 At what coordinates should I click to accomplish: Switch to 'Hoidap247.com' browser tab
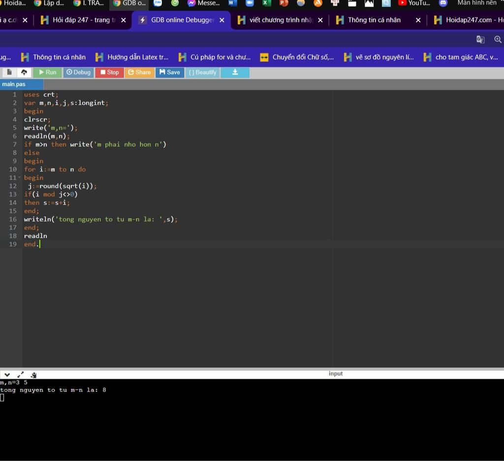pyautogui.click(x=469, y=20)
